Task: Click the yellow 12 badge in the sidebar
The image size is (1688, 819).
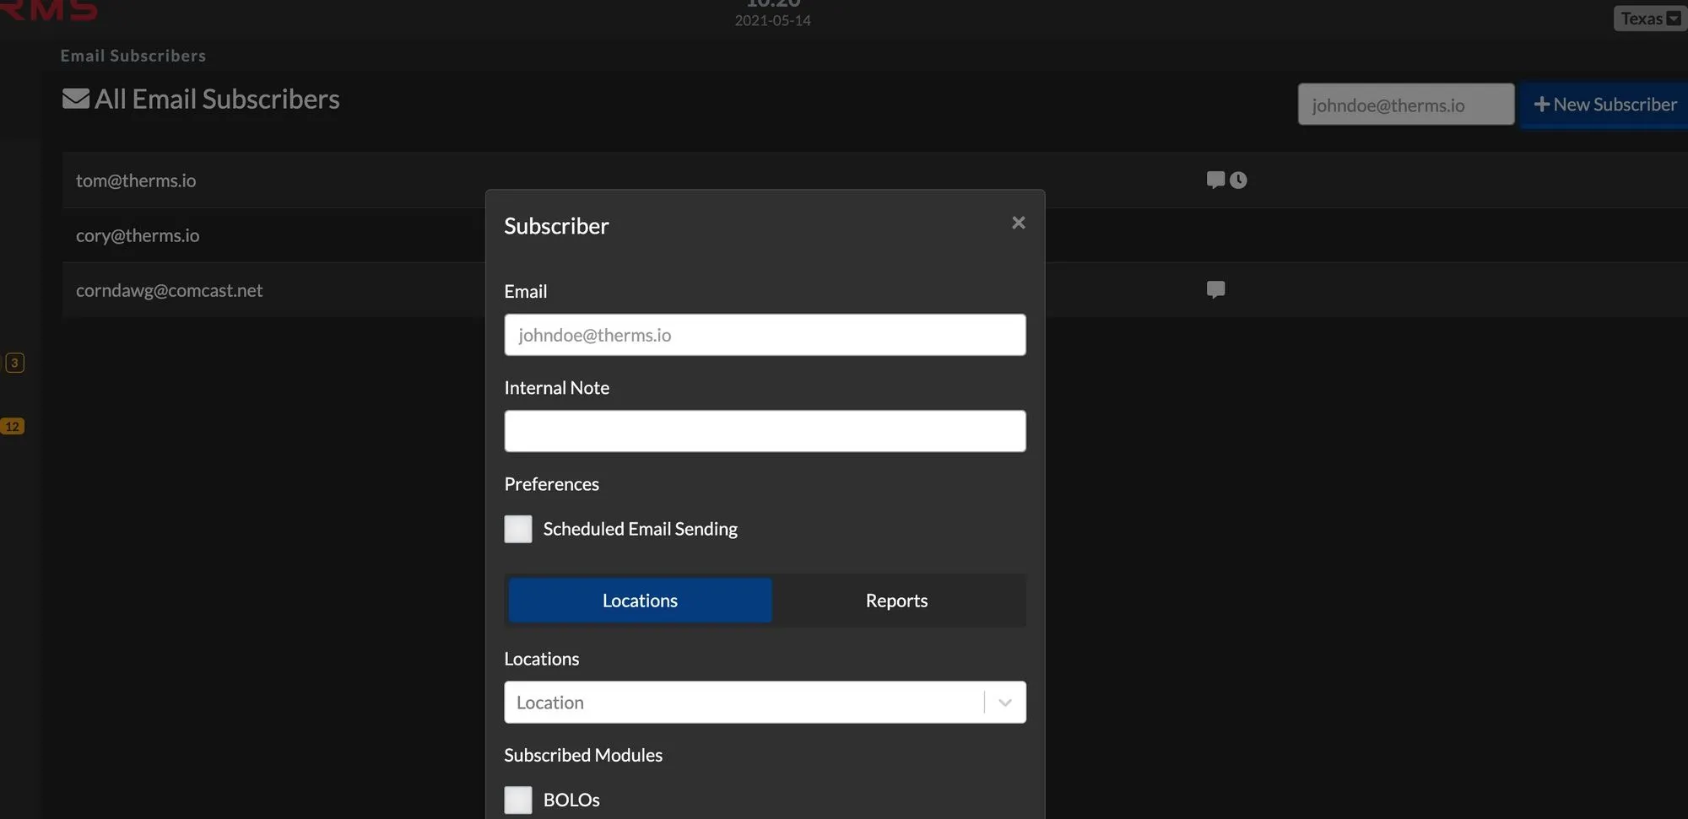Action: (x=14, y=426)
